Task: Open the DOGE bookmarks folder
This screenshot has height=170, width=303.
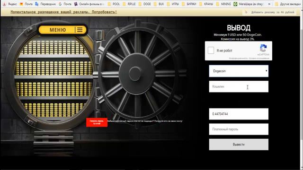Action: pos(144,4)
